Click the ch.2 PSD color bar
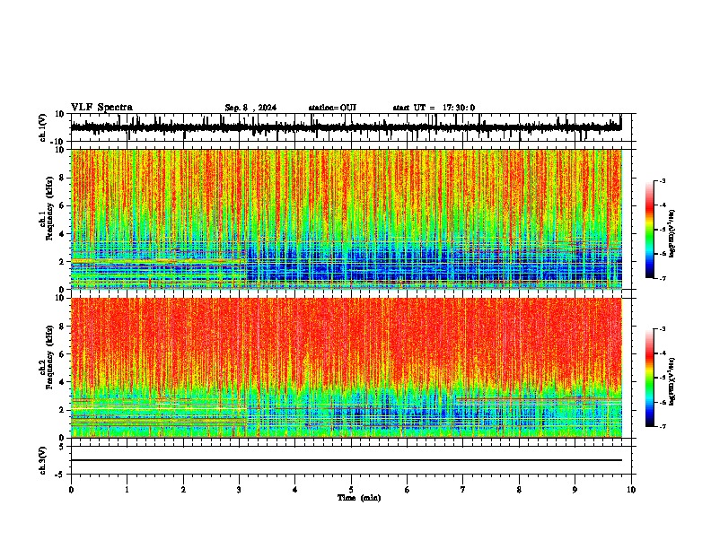This screenshot has height=549, width=711. (x=649, y=378)
